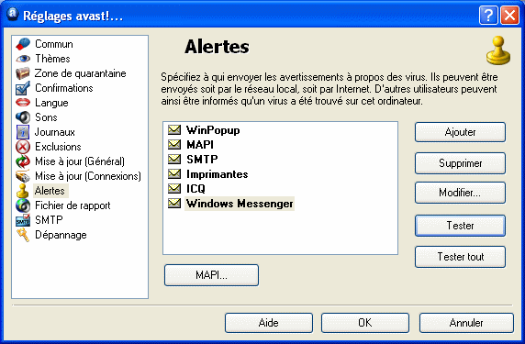Go to Zone de quarantaine settings
The height and width of the screenshot is (344, 525).
pyautogui.click(x=81, y=73)
